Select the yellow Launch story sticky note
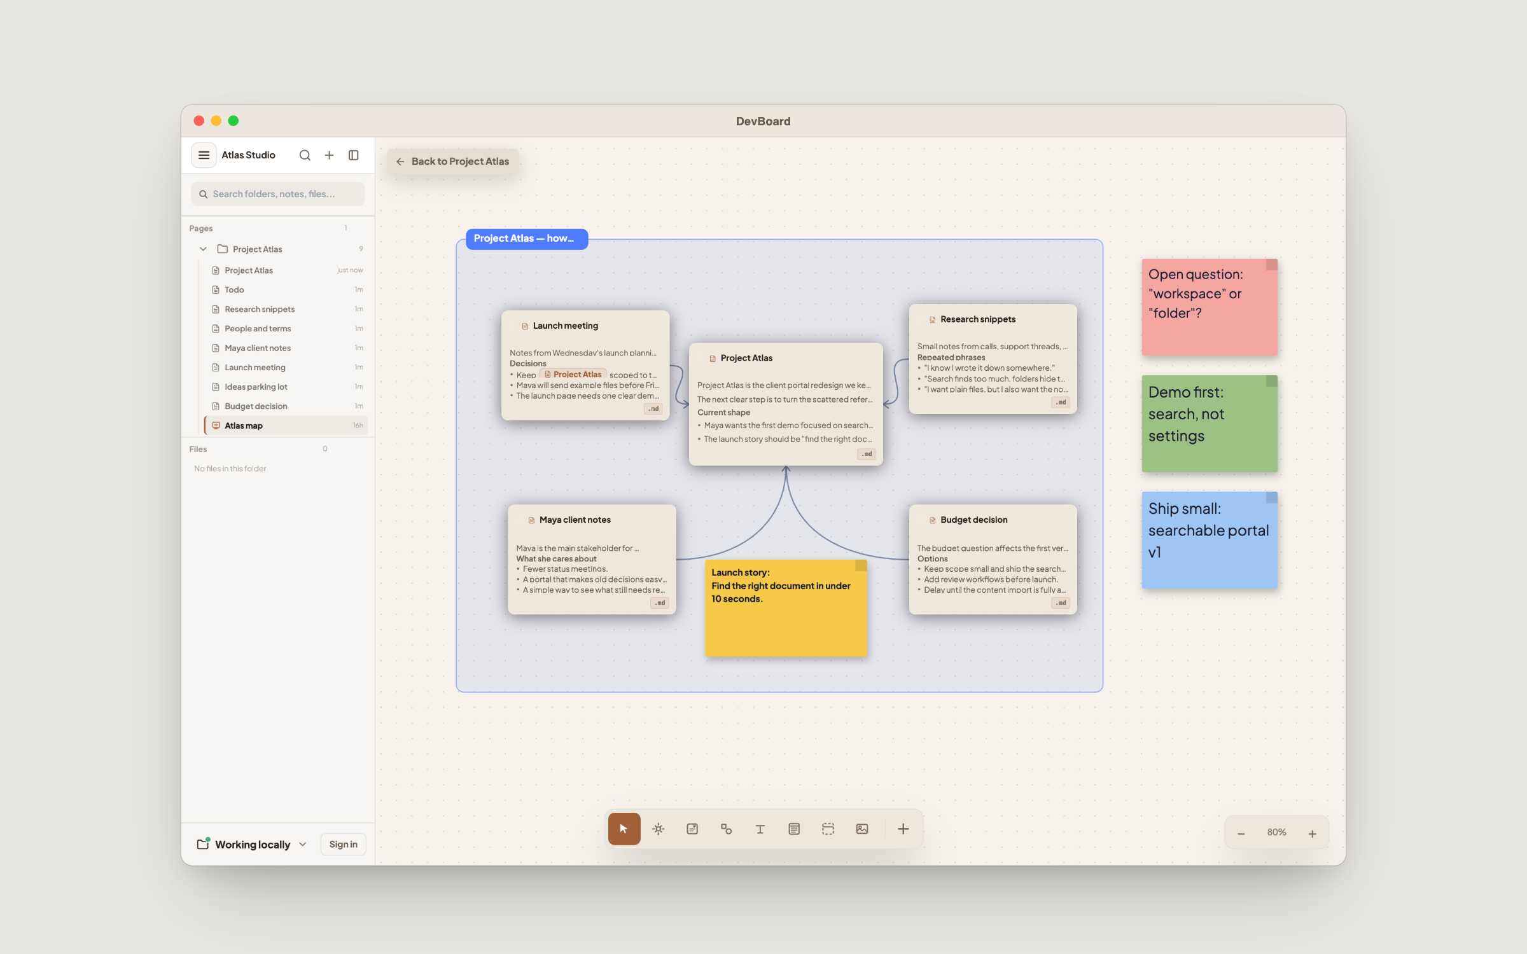The height and width of the screenshot is (954, 1527). [785, 607]
